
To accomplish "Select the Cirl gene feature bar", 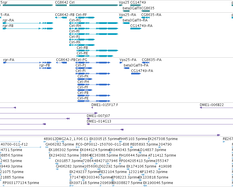I will 94,5.
